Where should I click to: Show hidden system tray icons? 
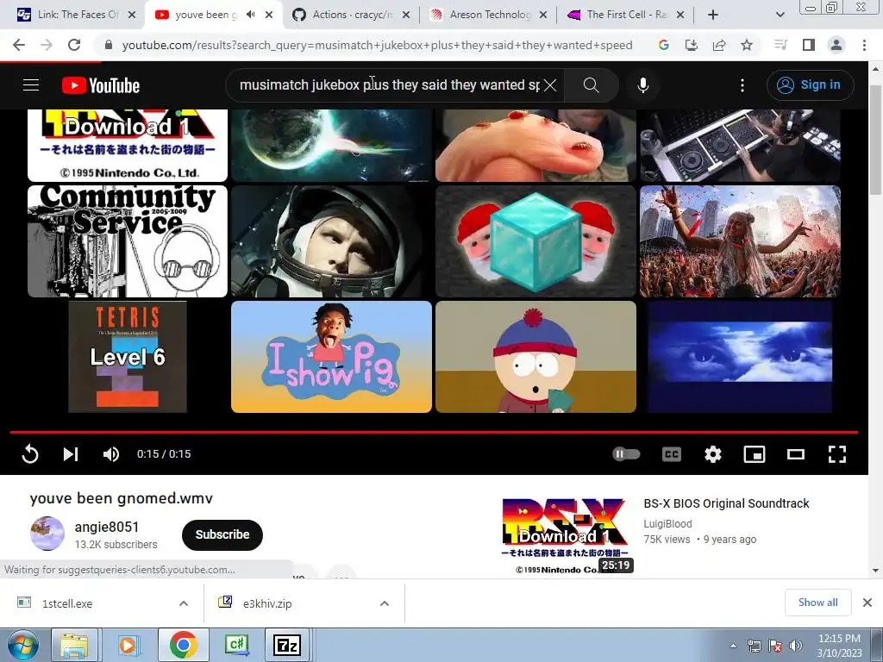pos(733,646)
